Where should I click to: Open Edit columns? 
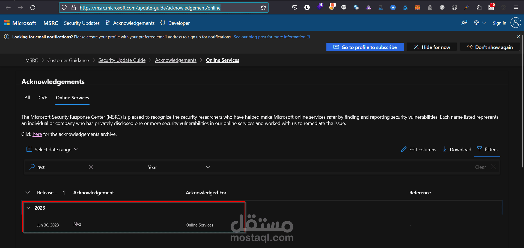419,149
